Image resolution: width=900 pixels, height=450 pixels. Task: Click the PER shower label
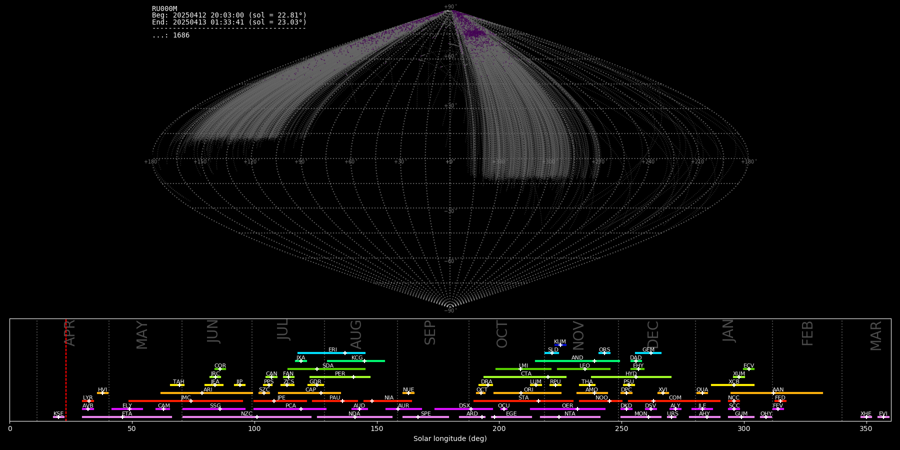coord(340,373)
